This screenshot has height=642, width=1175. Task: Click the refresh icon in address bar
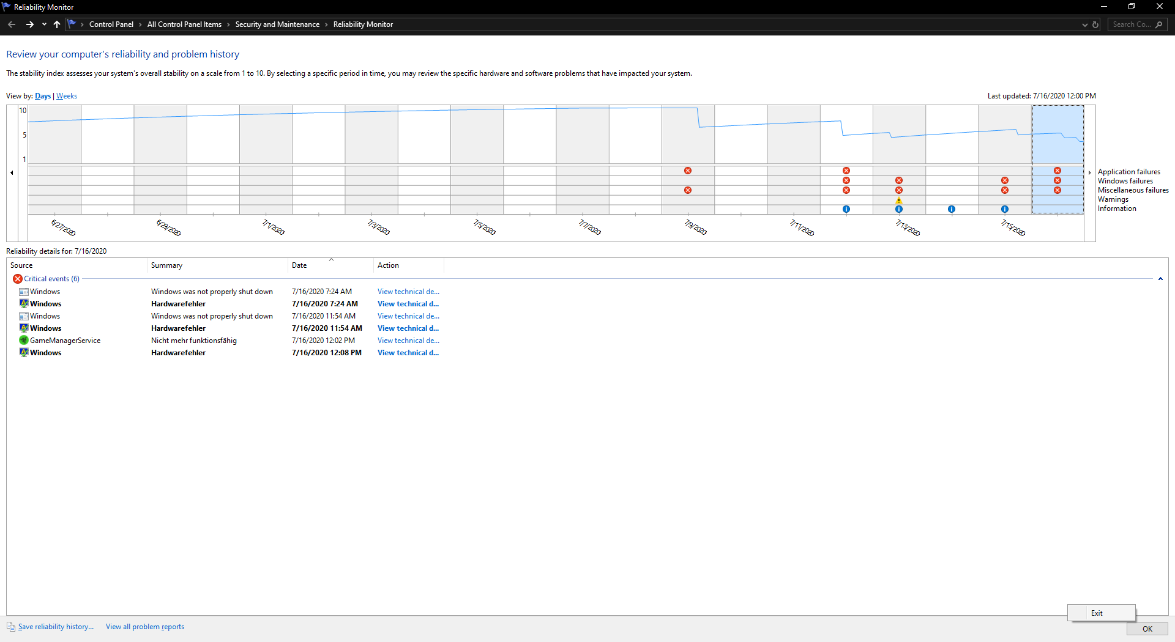[1095, 24]
